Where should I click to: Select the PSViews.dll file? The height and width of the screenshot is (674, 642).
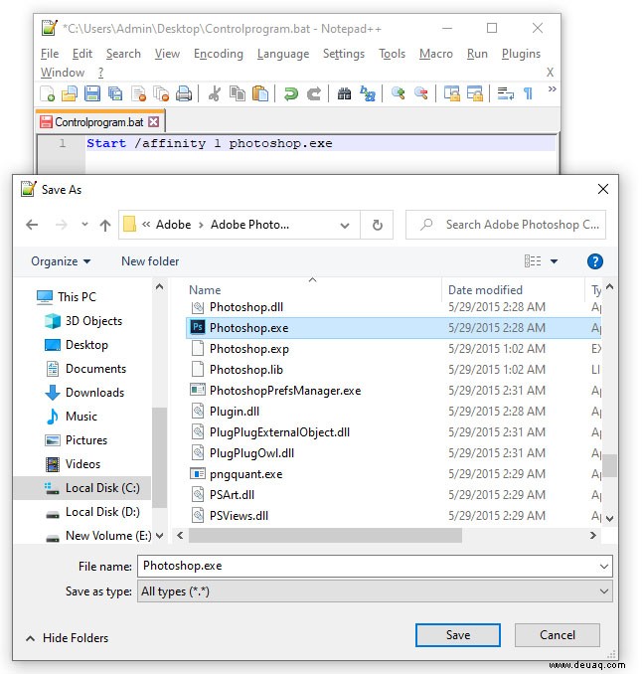tap(239, 516)
